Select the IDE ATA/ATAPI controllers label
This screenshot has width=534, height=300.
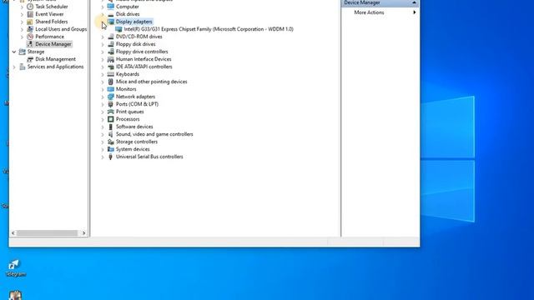pyautogui.click(x=144, y=67)
